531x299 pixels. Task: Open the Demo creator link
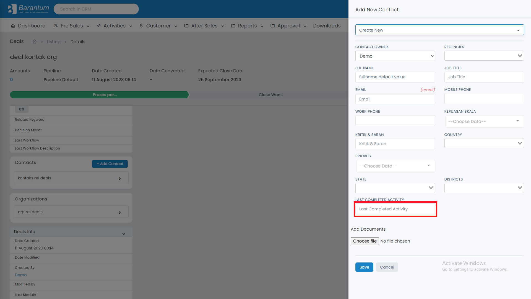(21, 275)
